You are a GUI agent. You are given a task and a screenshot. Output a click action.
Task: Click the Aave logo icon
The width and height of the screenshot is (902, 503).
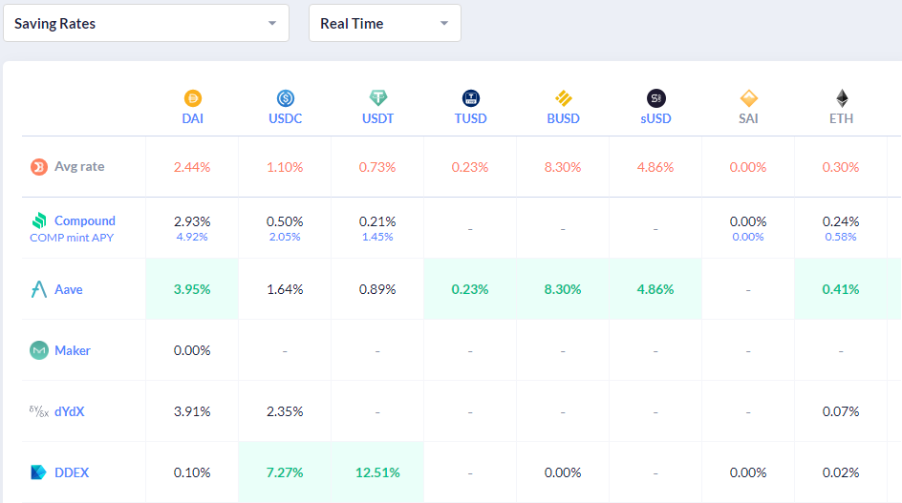[x=38, y=289]
